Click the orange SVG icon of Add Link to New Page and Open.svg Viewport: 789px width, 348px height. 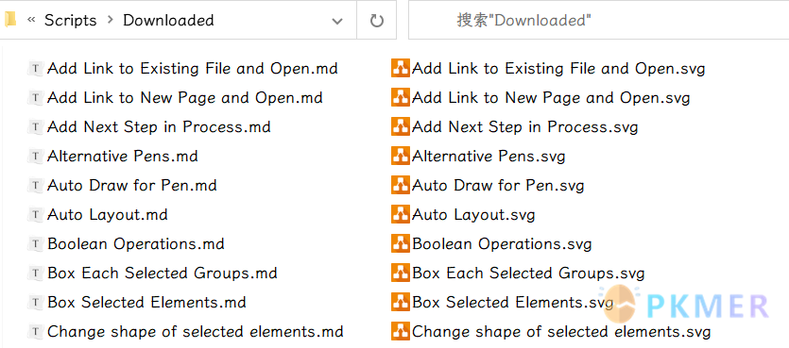401,97
